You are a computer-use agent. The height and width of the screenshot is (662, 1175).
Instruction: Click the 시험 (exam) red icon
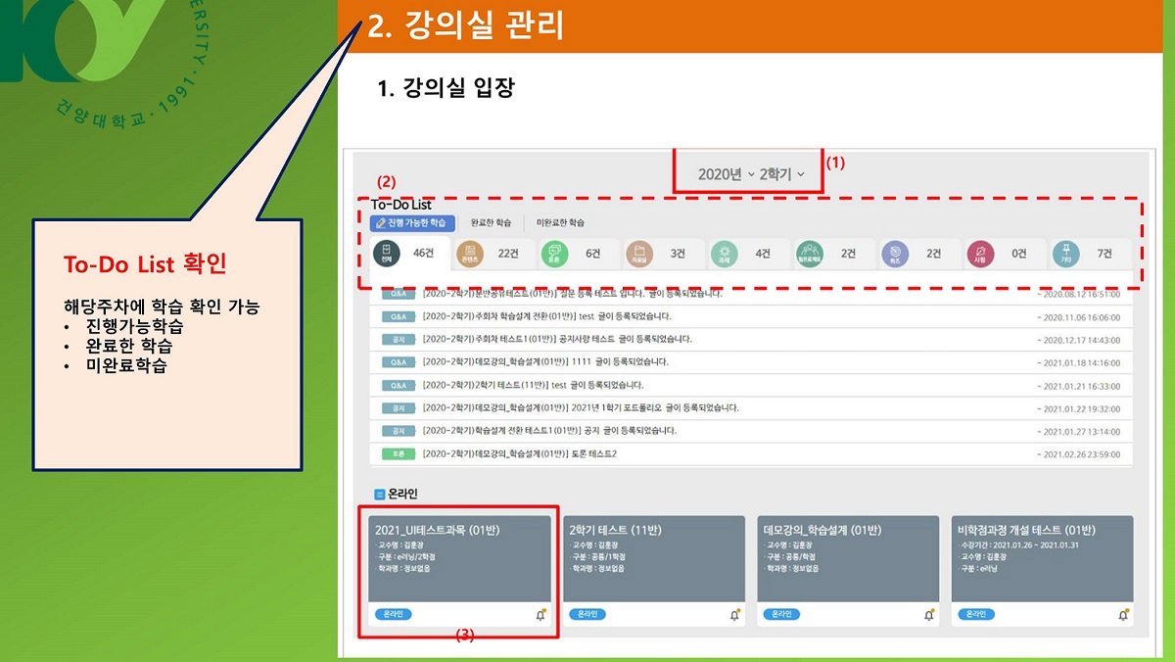click(x=979, y=254)
